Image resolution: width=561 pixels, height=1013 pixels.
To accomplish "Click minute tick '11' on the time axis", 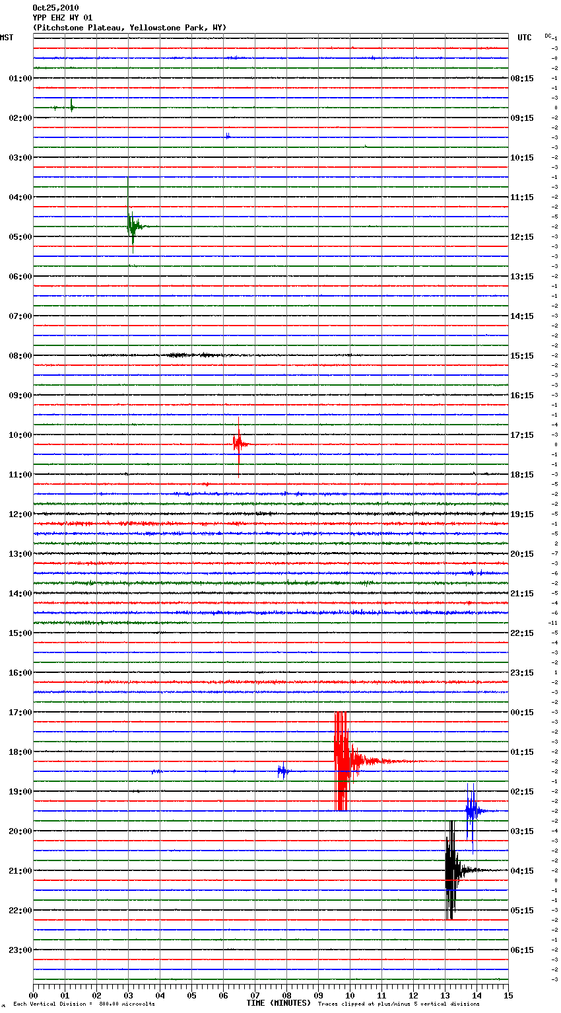I will coord(381,995).
